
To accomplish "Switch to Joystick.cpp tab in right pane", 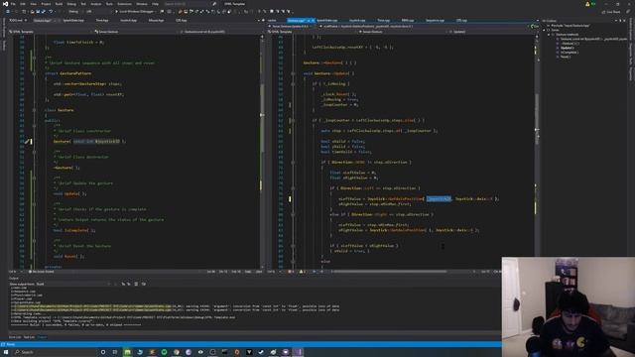I will (357, 20).
